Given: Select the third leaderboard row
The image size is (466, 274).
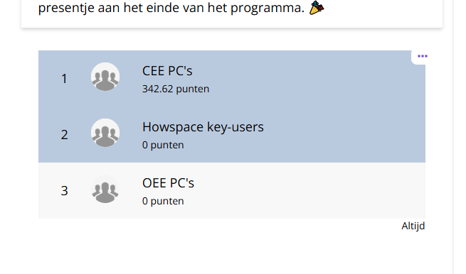Looking at the screenshot, I should pos(232,190).
